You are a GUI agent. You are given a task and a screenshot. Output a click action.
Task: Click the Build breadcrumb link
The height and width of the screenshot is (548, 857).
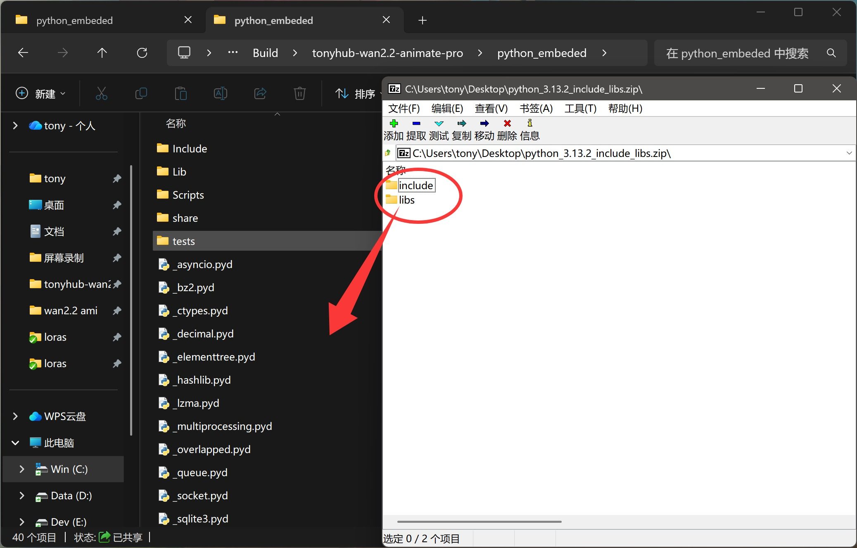265,53
